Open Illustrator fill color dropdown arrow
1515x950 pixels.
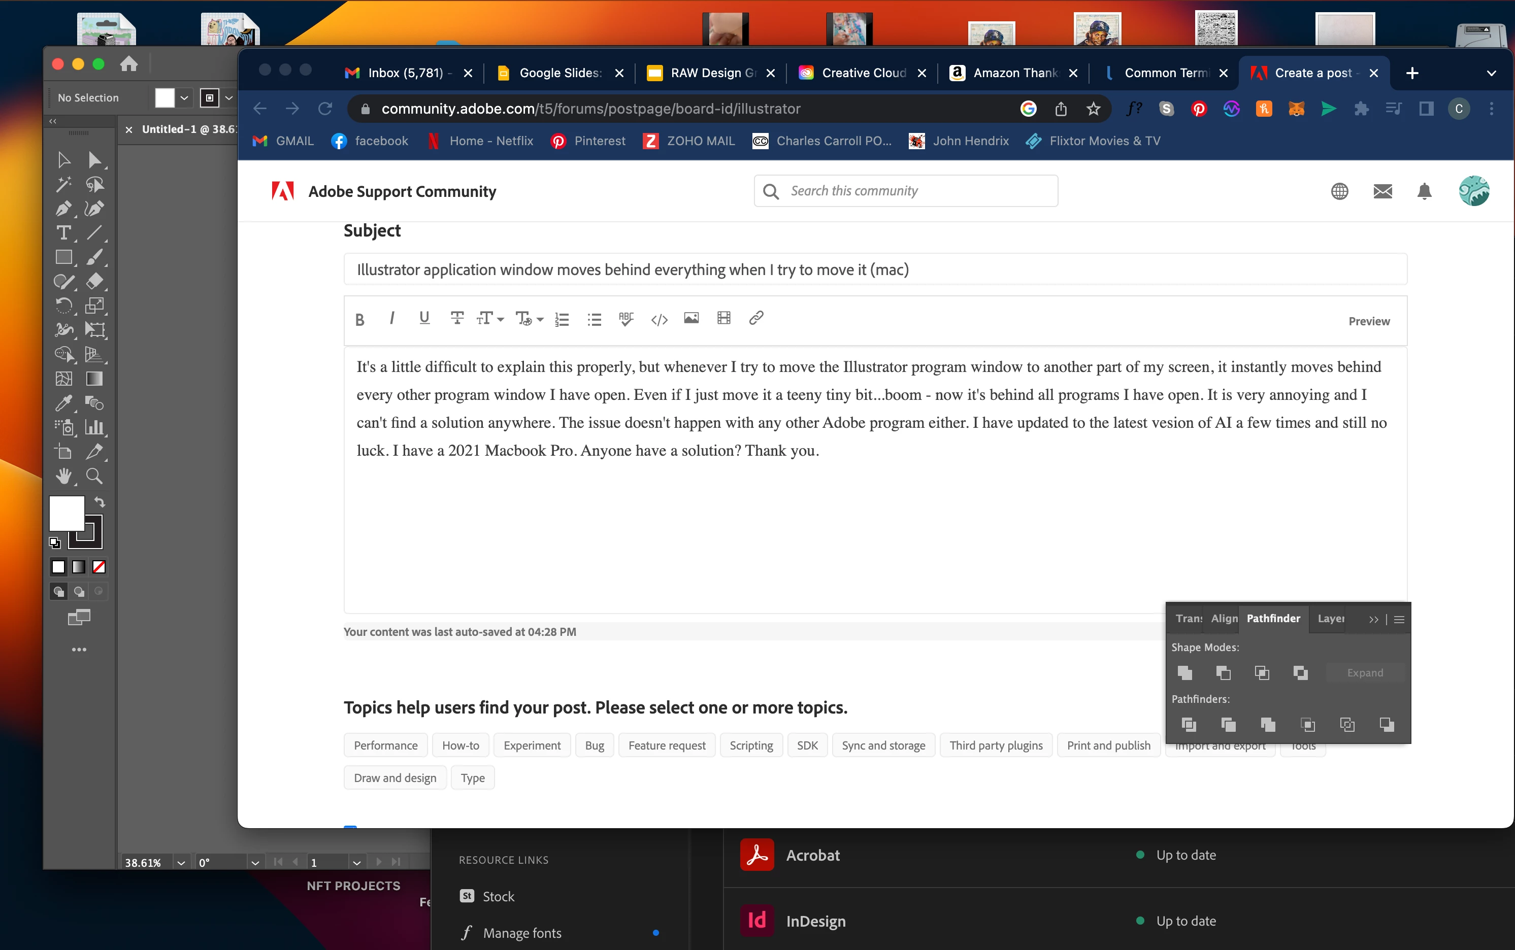click(x=184, y=98)
